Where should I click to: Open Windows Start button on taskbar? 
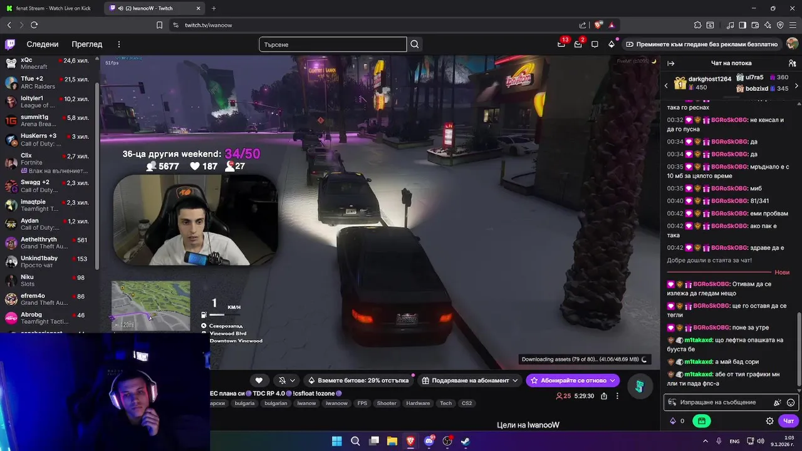tap(336, 441)
